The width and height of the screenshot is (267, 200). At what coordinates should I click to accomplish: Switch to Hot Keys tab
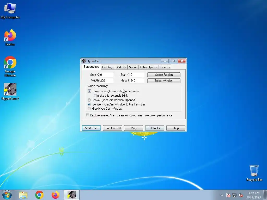[108, 67]
